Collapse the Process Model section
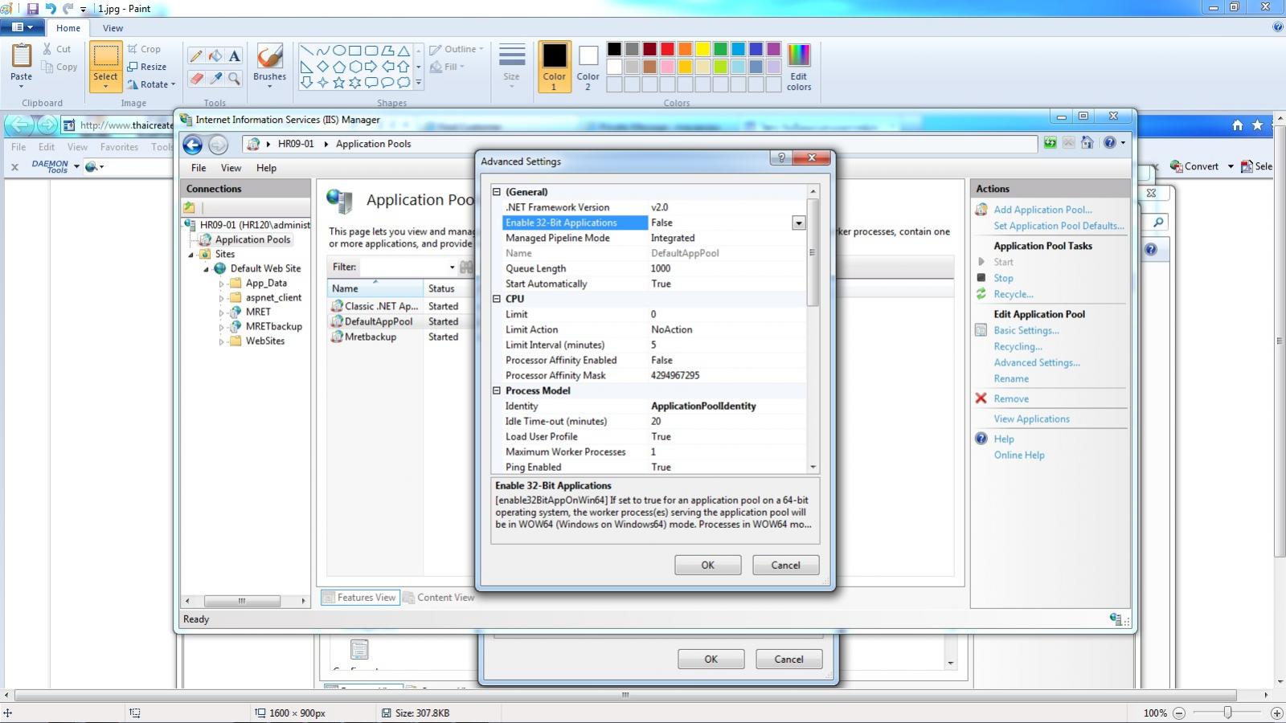This screenshot has height=723, width=1286. point(497,390)
